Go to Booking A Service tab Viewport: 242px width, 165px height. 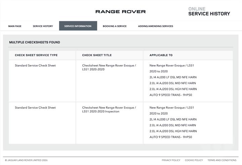point(115,26)
